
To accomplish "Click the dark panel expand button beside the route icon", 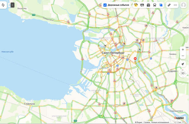I will coord(12,5).
